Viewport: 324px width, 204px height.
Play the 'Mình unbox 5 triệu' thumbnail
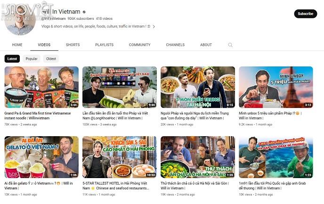coord(276,87)
